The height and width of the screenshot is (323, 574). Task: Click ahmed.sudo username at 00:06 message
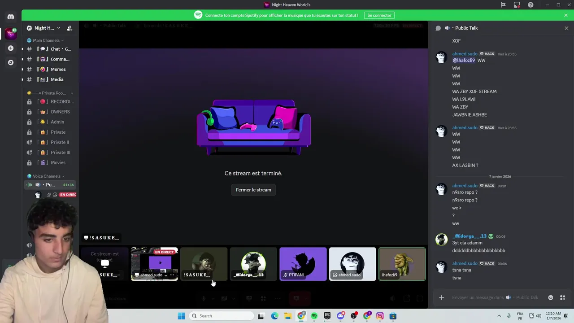pyautogui.click(x=465, y=263)
